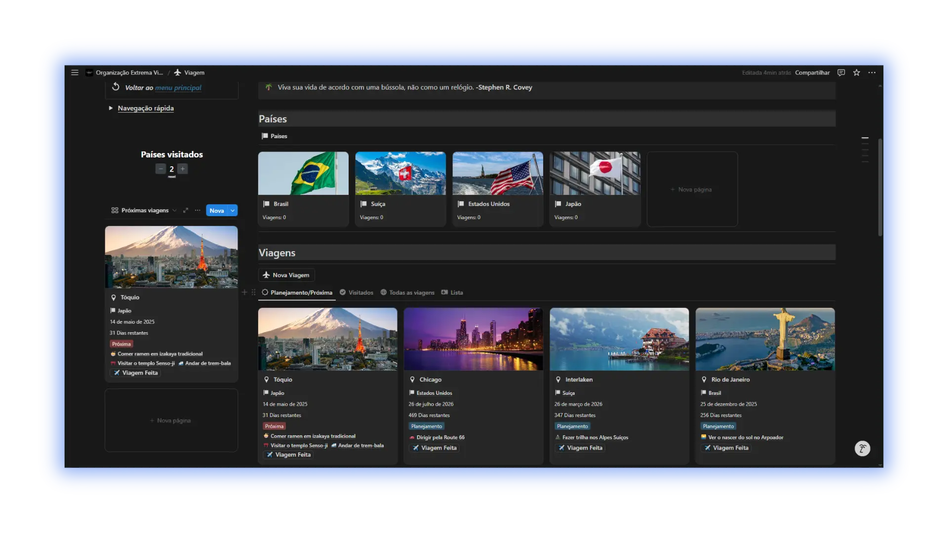
Task: Add Nova página in Países gallery
Action: 692,190
